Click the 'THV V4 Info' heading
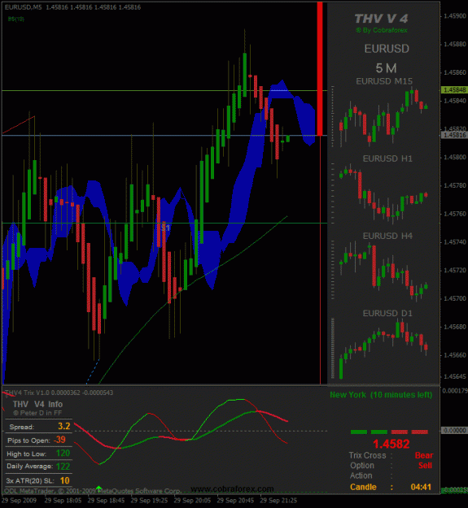Viewport: 468px width, 508px height. (37, 404)
